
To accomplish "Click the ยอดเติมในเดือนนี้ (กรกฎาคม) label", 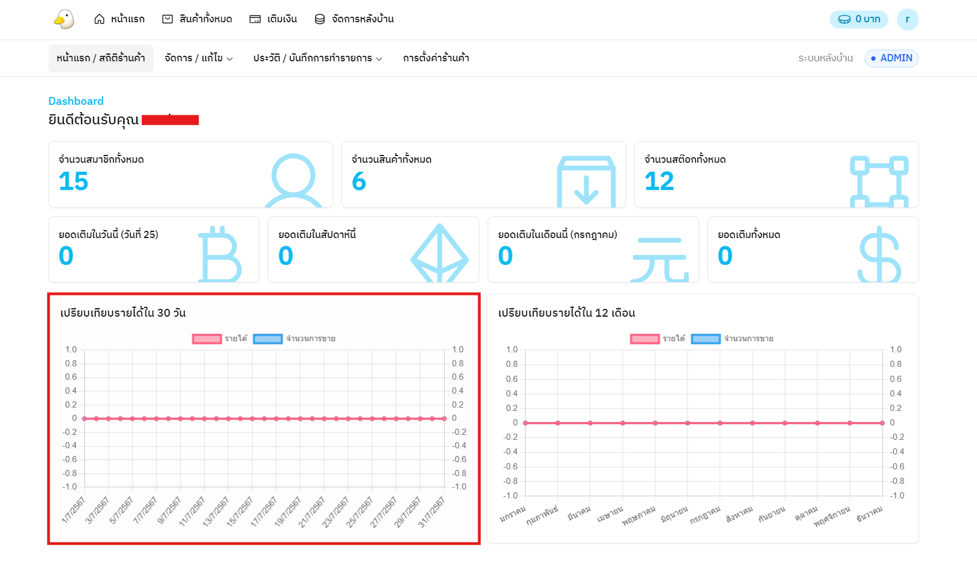I will coord(557,235).
